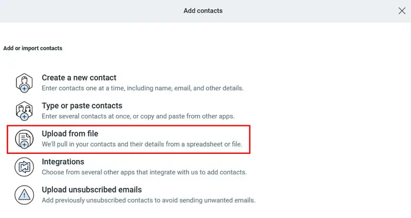Click the document Upload from file icon
Image resolution: width=411 pixels, height=218 pixels.
24,139
